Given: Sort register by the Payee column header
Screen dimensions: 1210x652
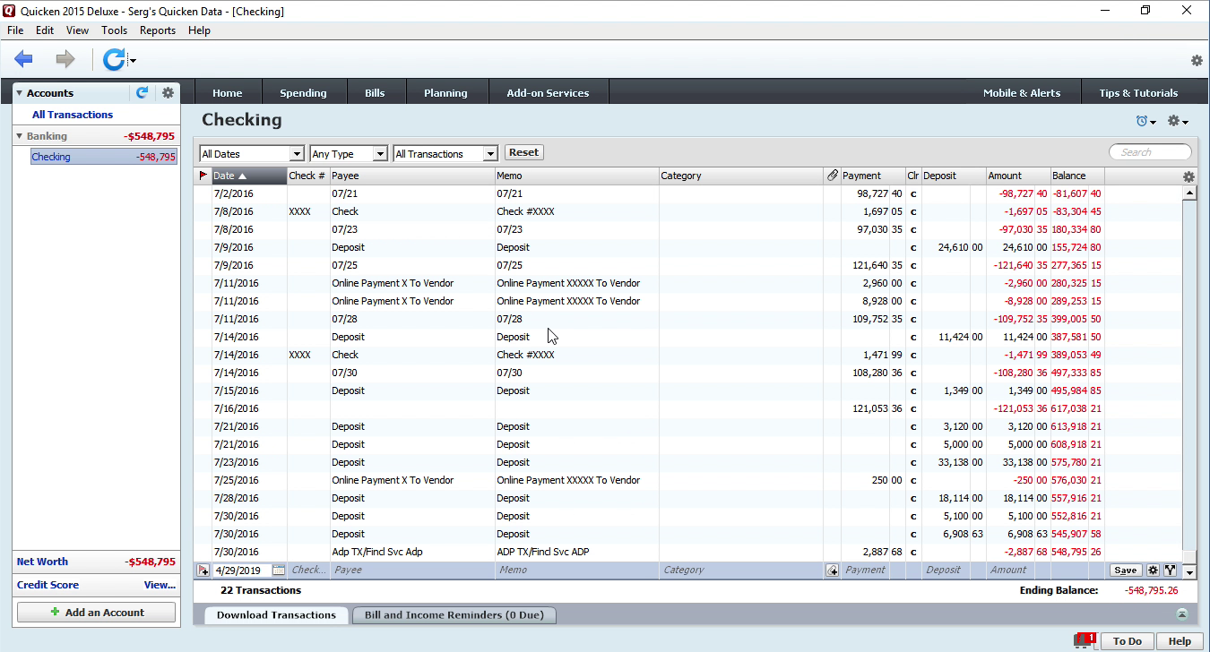Looking at the screenshot, I should [x=412, y=176].
